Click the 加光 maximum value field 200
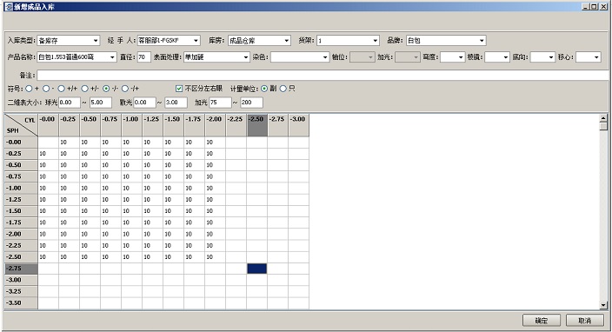This screenshot has height=332, width=612. [251, 103]
